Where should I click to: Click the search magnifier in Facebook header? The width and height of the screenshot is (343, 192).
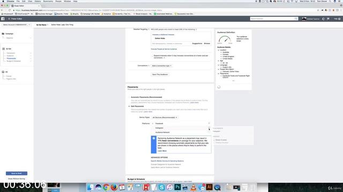point(296,19)
